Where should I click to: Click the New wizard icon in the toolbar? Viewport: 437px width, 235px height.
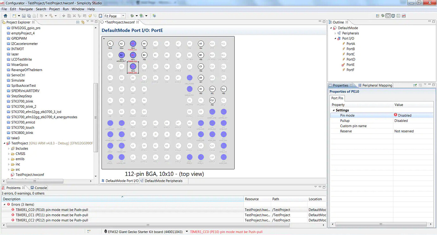(15, 16)
